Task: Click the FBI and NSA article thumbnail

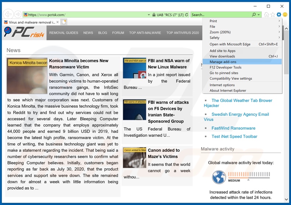Action: click(x=134, y=68)
